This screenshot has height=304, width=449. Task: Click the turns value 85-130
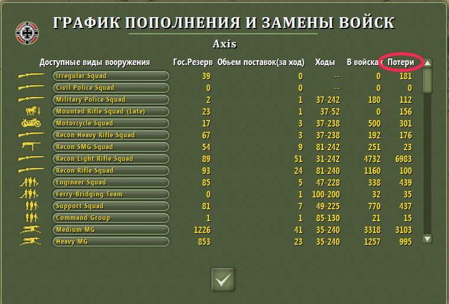tap(328, 218)
